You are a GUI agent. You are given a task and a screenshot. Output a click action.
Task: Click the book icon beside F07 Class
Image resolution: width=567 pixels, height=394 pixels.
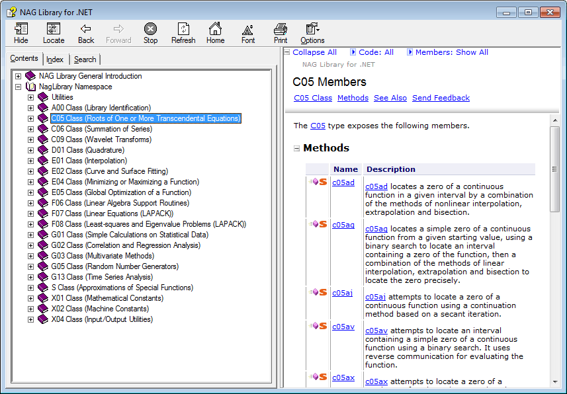coord(43,214)
